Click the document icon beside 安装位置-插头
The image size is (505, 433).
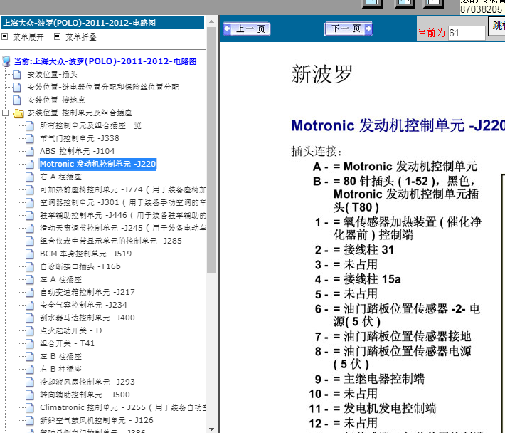17,75
